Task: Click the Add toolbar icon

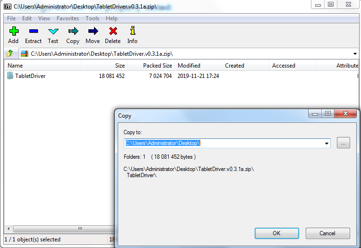Action: [x=14, y=31]
